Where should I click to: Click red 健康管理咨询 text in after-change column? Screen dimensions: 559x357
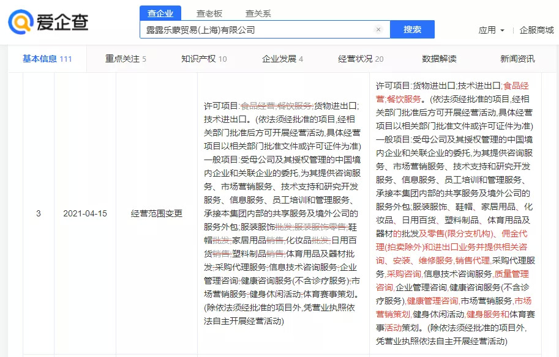[x=432, y=301]
